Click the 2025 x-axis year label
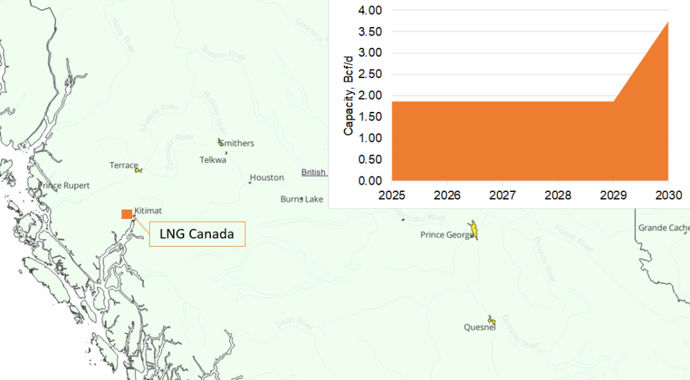Screen dimensions: 690x380 pyautogui.click(x=391, y=195)
